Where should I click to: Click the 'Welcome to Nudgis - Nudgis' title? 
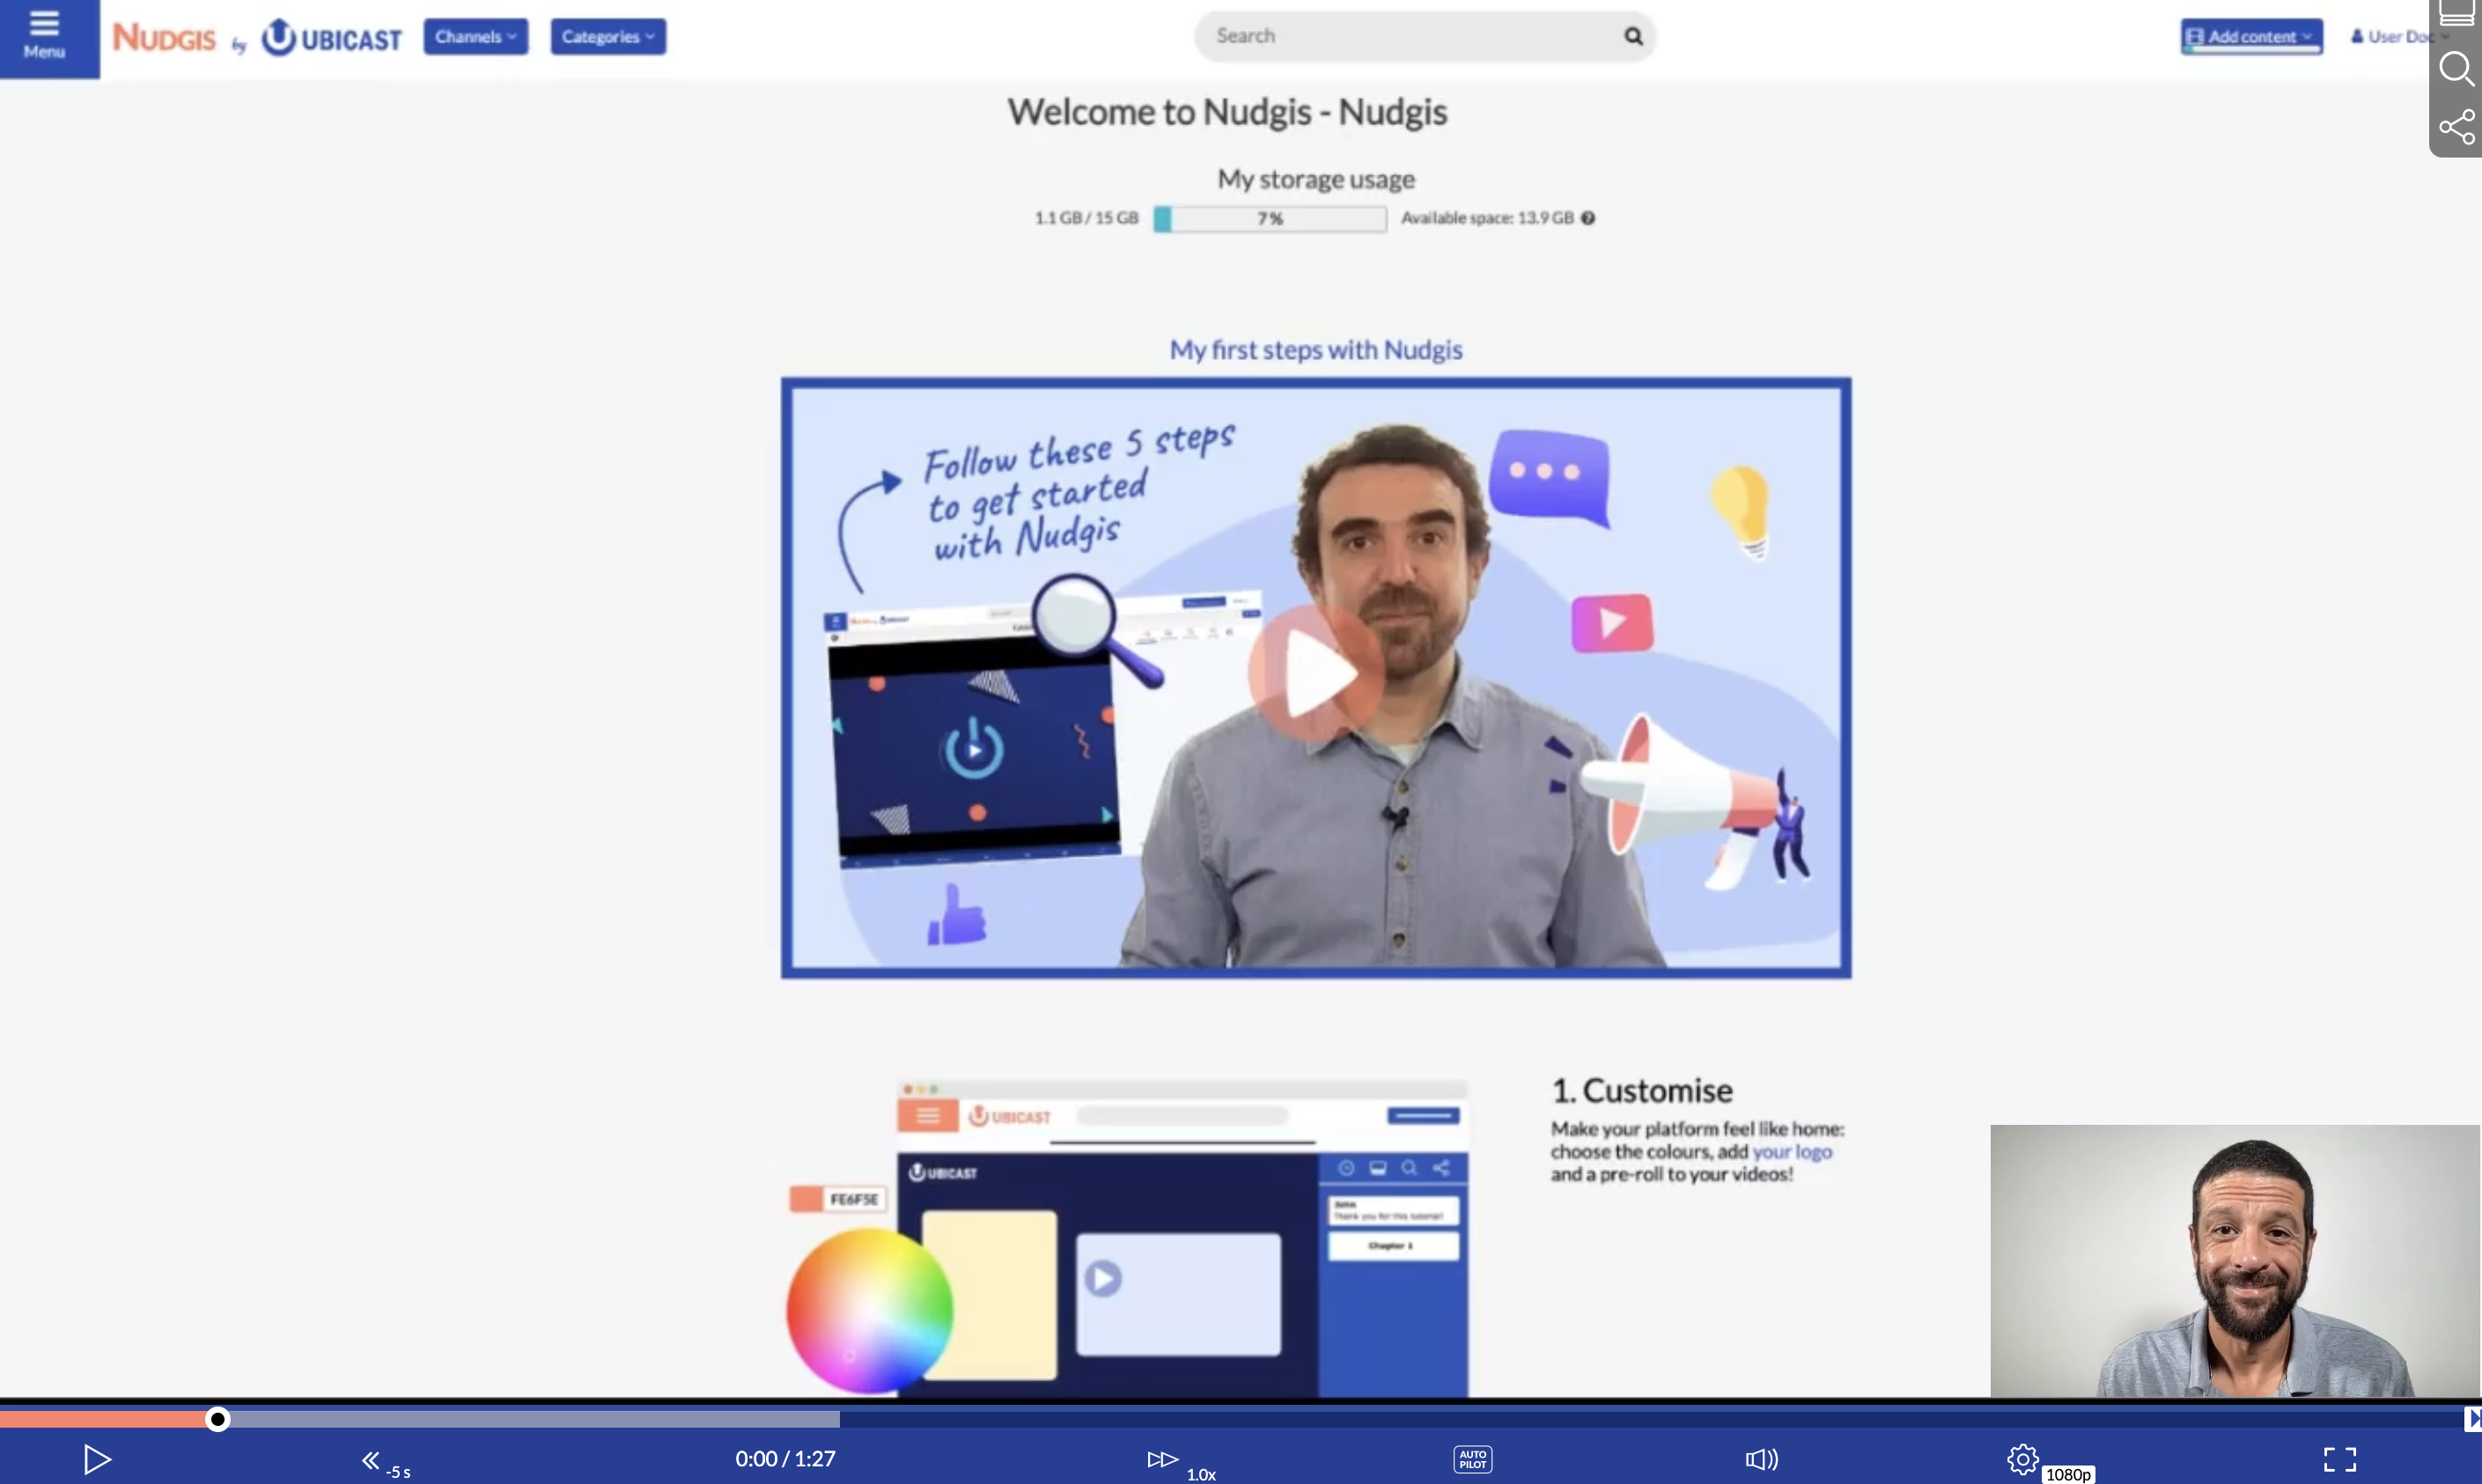pos(1227,112)
